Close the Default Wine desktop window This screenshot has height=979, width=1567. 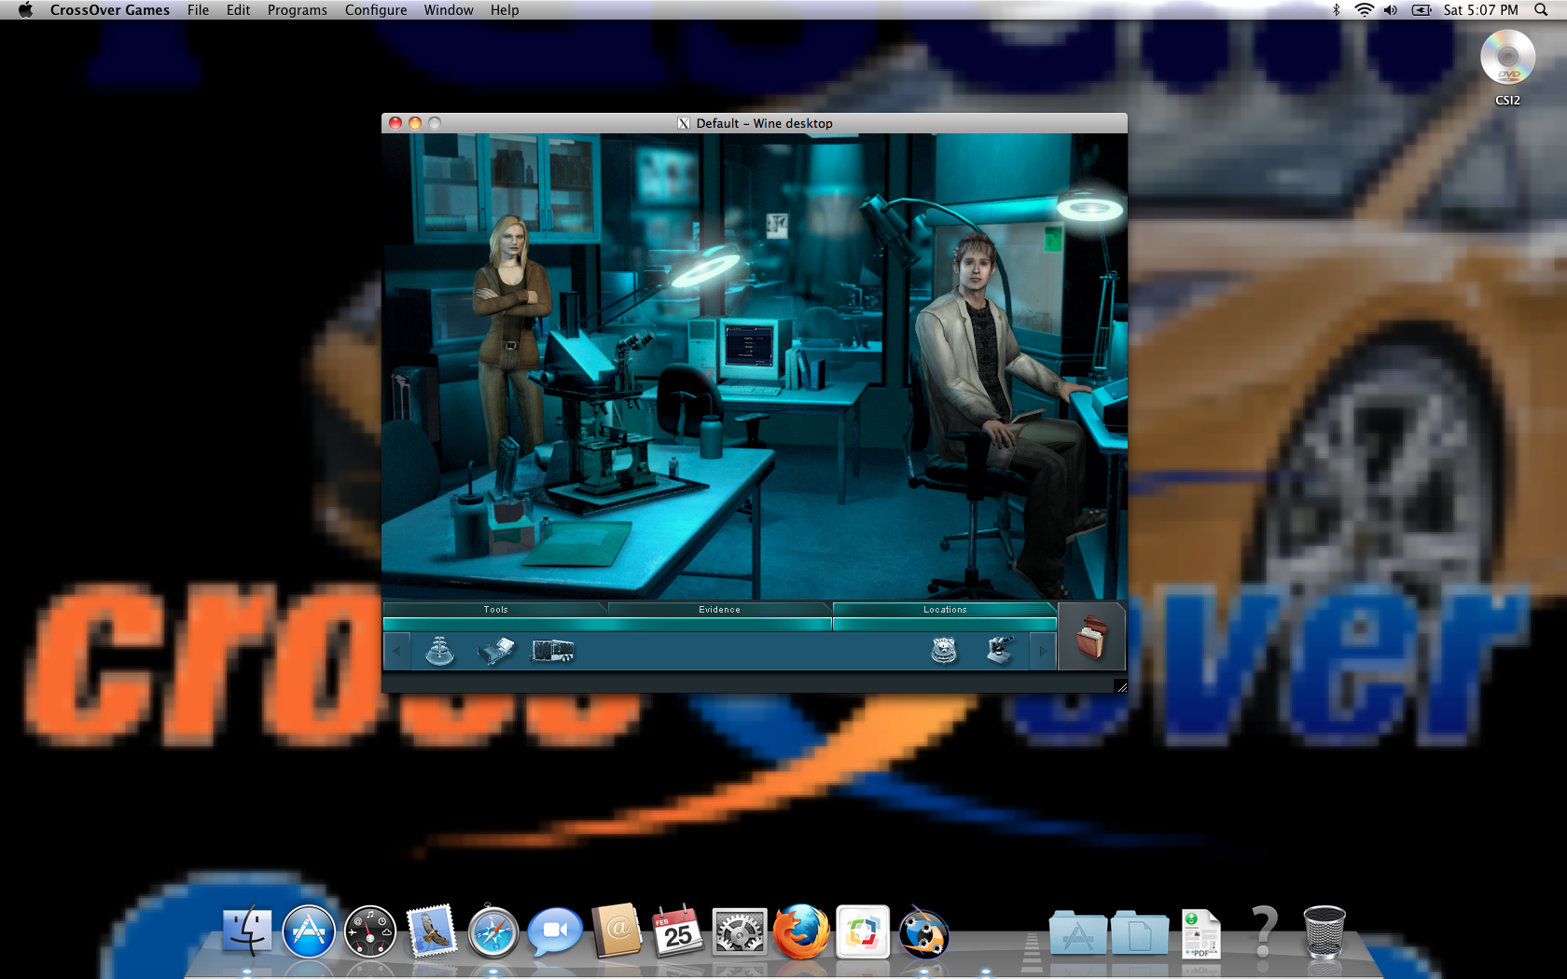pos(395,123)
